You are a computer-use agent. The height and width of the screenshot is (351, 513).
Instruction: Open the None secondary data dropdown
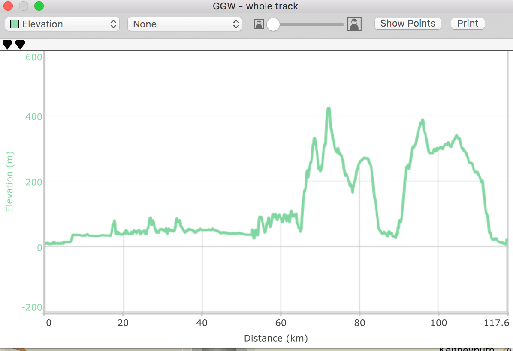[x=184, y=24]
